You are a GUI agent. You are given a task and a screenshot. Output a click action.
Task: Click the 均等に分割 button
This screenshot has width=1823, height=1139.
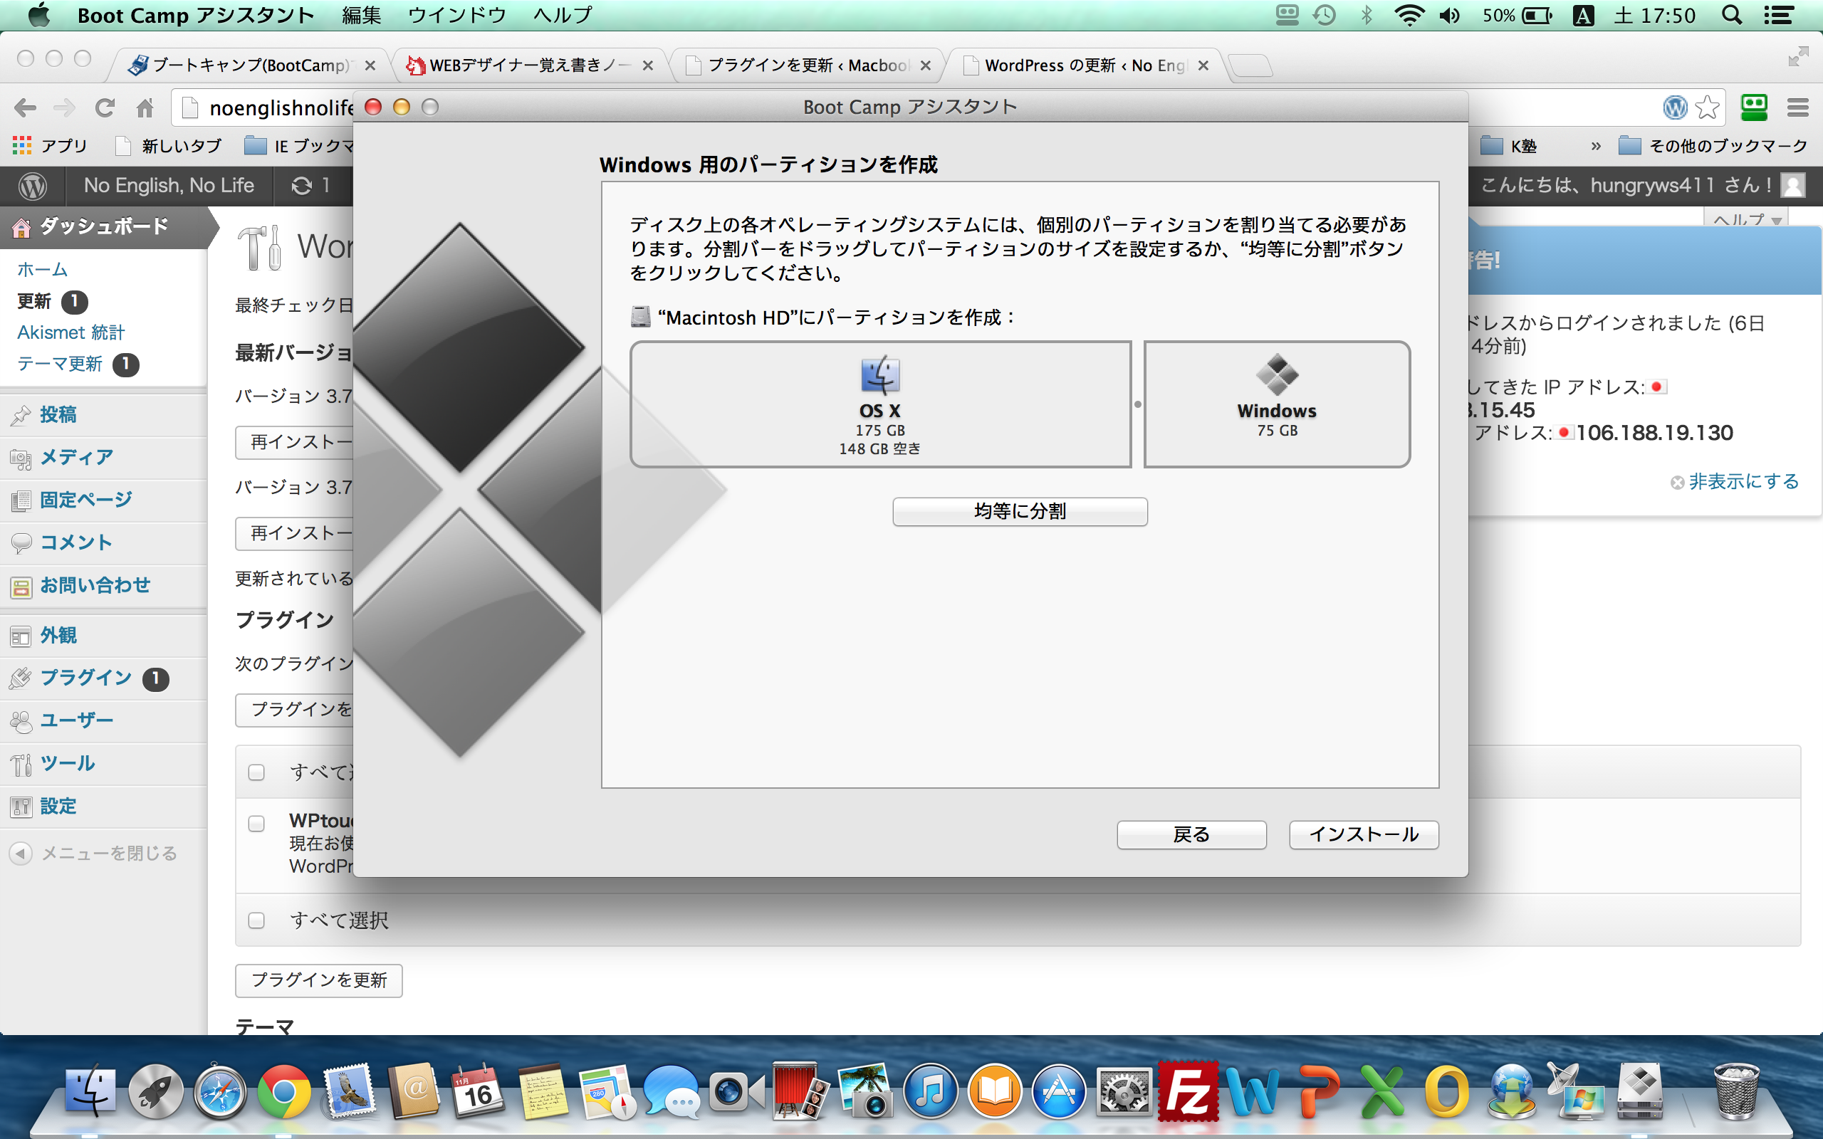(x=1019, y=512)
